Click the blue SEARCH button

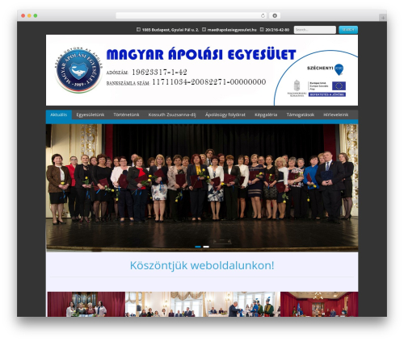coord(348,30)
